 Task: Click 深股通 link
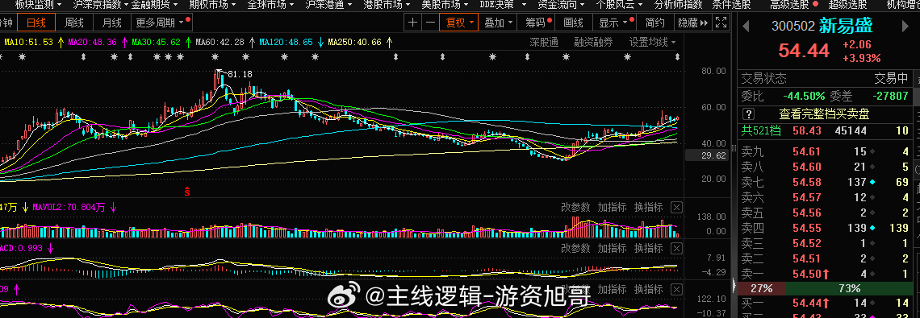point(544,42)
